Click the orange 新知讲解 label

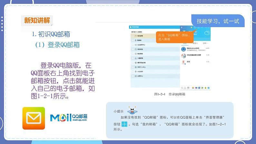coord(37,21)
